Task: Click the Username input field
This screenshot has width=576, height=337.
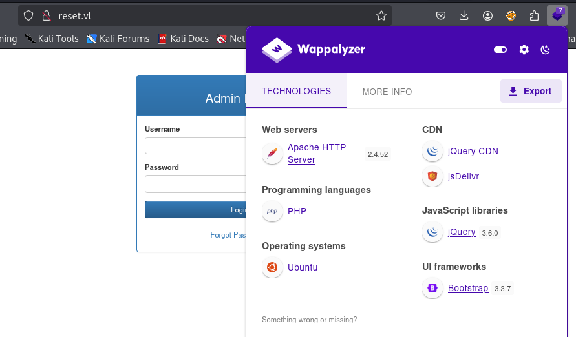Action: point(194,146)
